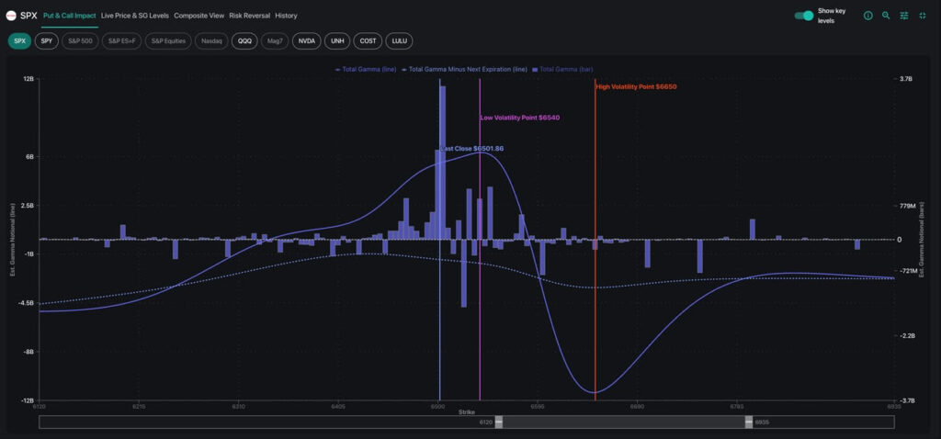Open the Risk Reversal tab
Image resolution: width=941 pixels, height=439 pixels.
pos(250,16)
